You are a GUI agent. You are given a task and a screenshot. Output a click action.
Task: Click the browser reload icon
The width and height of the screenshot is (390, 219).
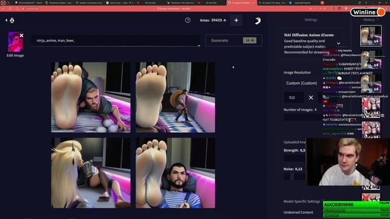tap(16, 9)
